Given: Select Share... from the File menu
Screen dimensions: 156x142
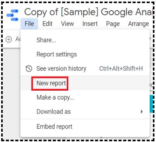Looking at the screenshot, I should (85, 40).
